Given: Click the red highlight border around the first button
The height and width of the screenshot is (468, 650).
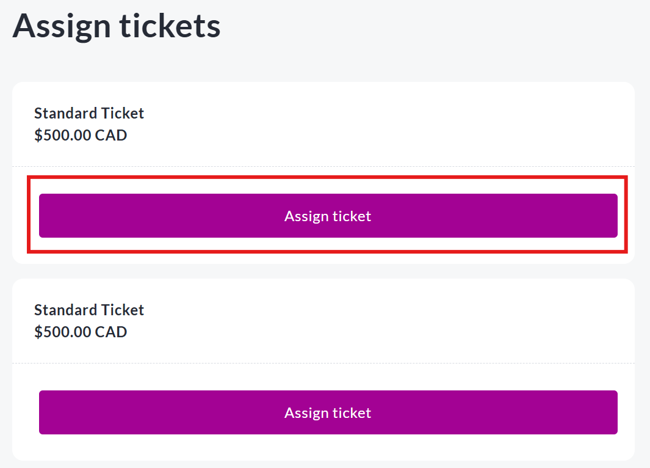Looking at the screenshot, I should click(x=327, y=178).
